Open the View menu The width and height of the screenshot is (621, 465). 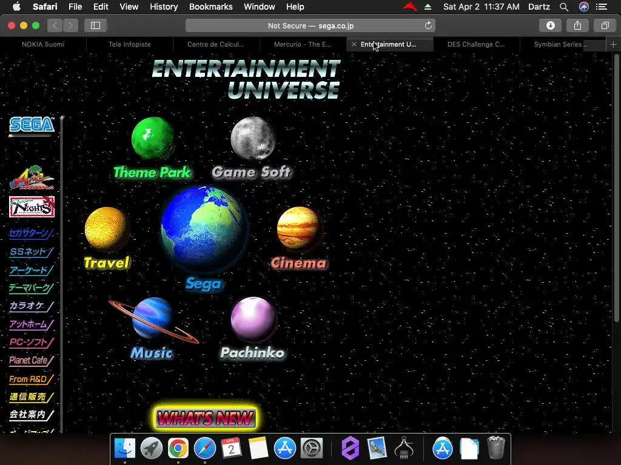[129, 7]
